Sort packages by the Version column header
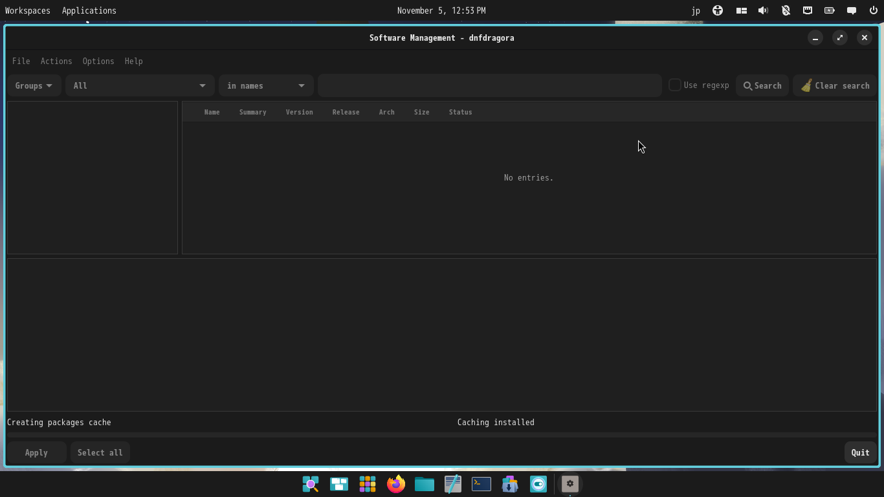 (x=300, y=112)
